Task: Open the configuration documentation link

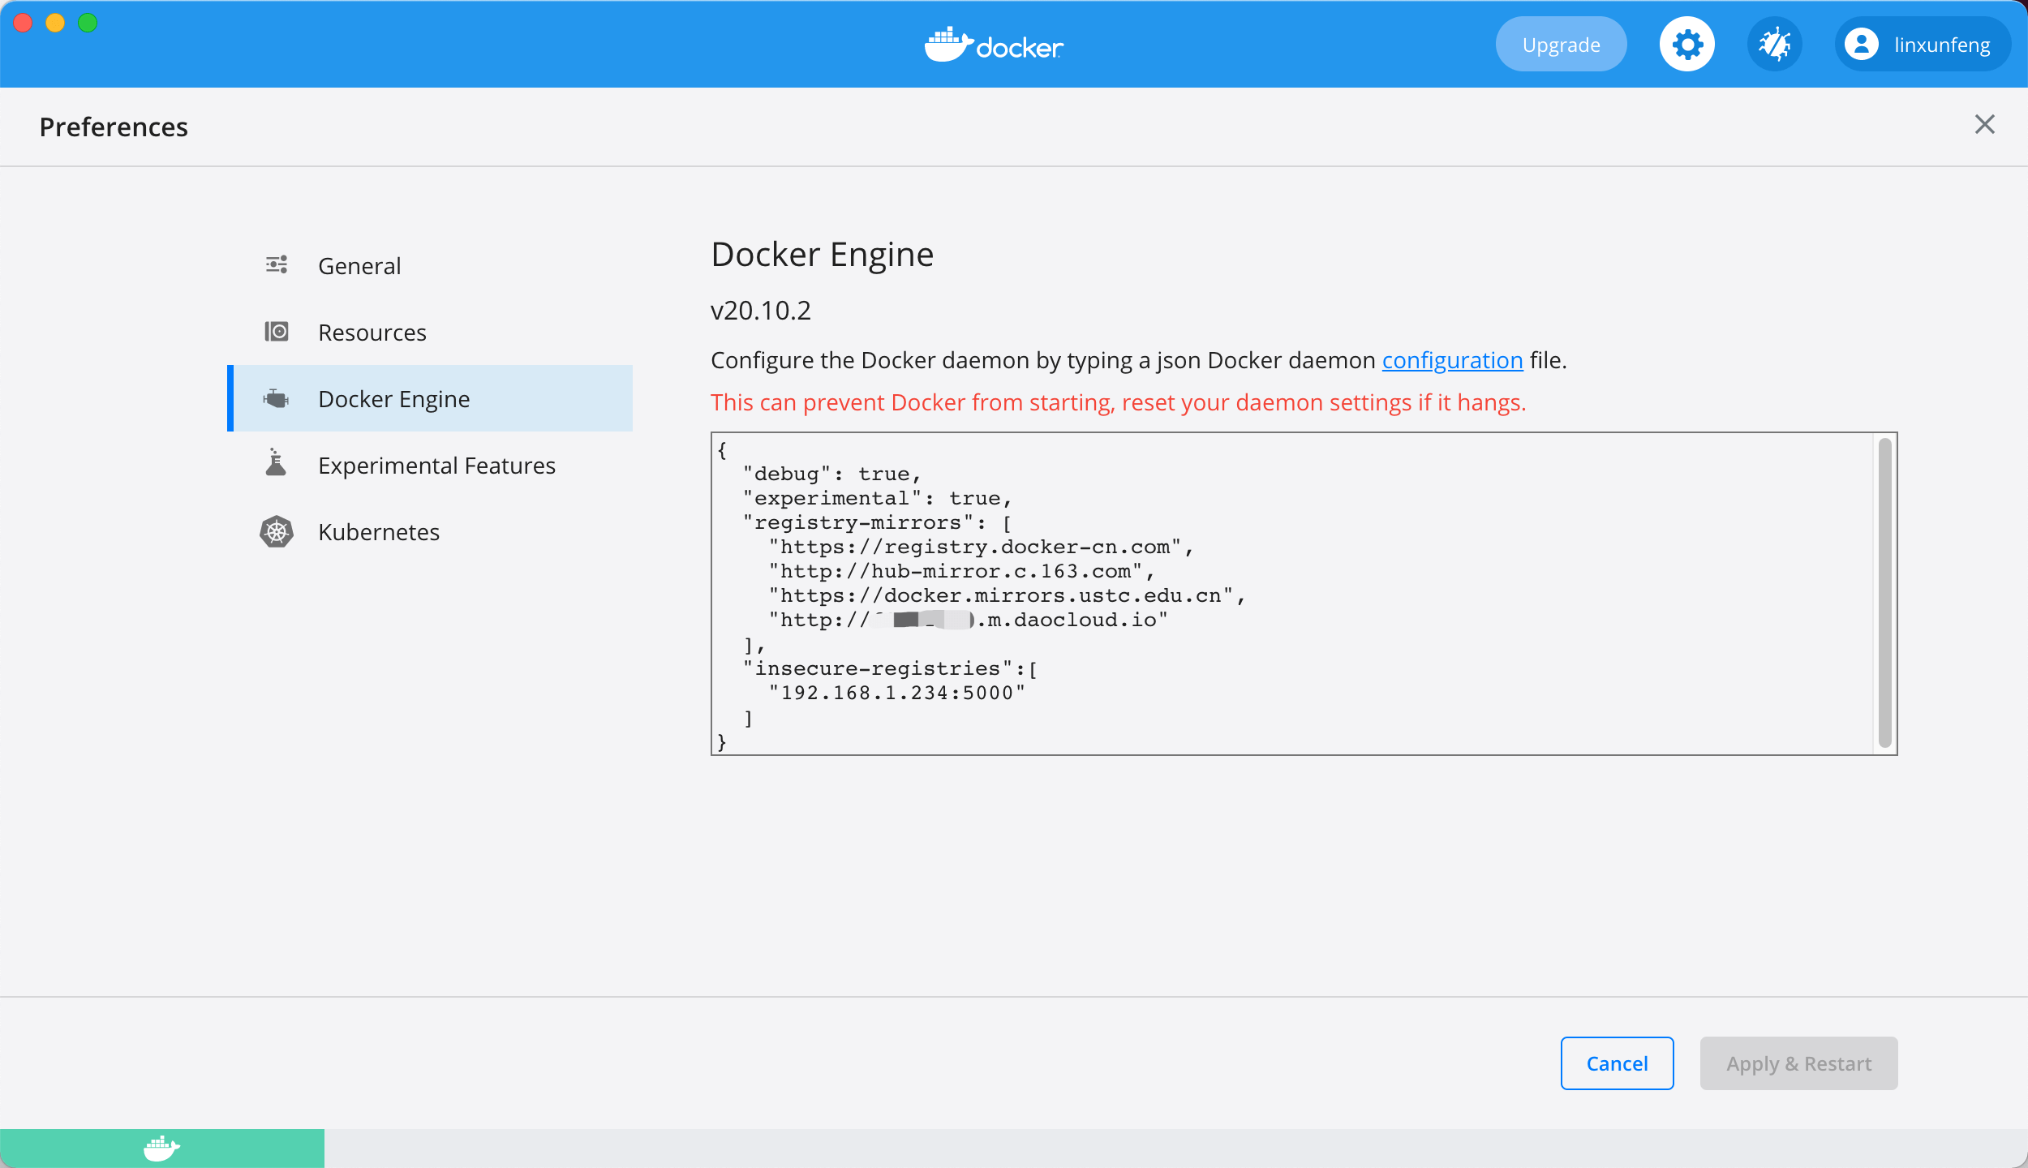Action: (1452, 360)
